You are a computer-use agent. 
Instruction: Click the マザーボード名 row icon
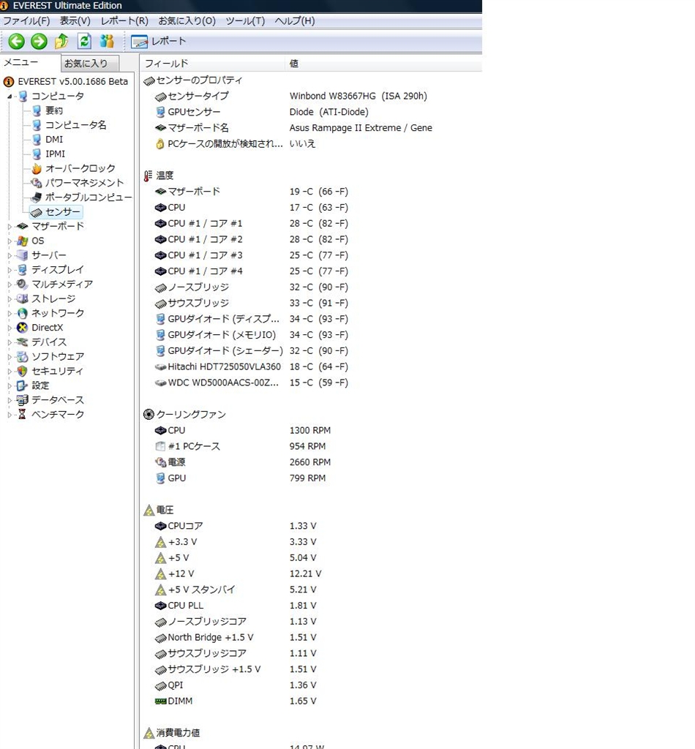(x=160, y=128)
